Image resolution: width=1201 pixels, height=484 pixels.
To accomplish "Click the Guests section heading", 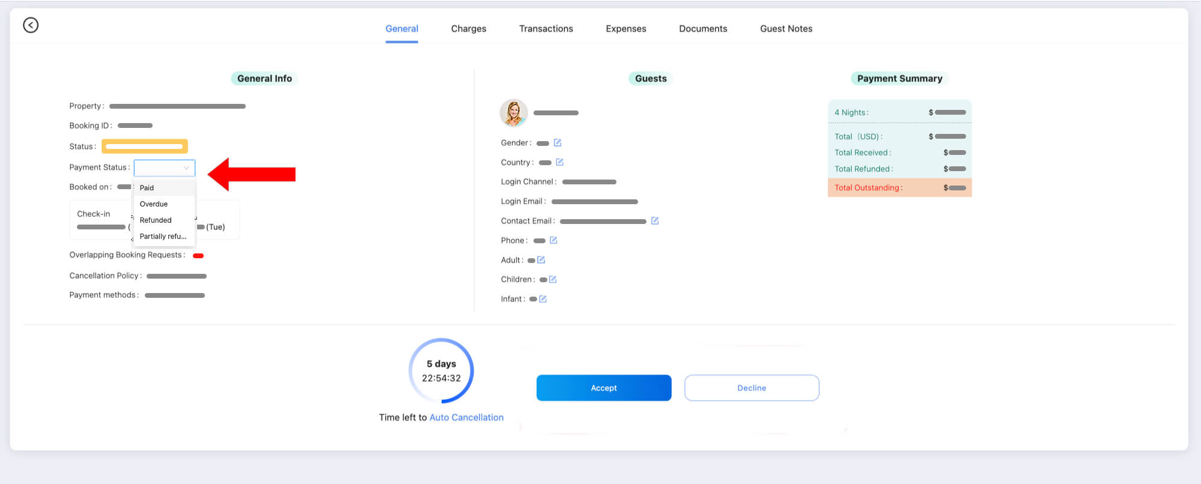I will click(651, 79).
